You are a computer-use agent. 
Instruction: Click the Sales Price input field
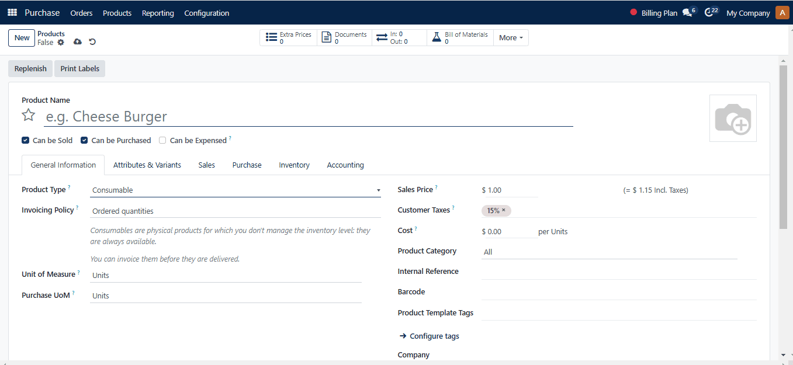click(x=512, y=190)
